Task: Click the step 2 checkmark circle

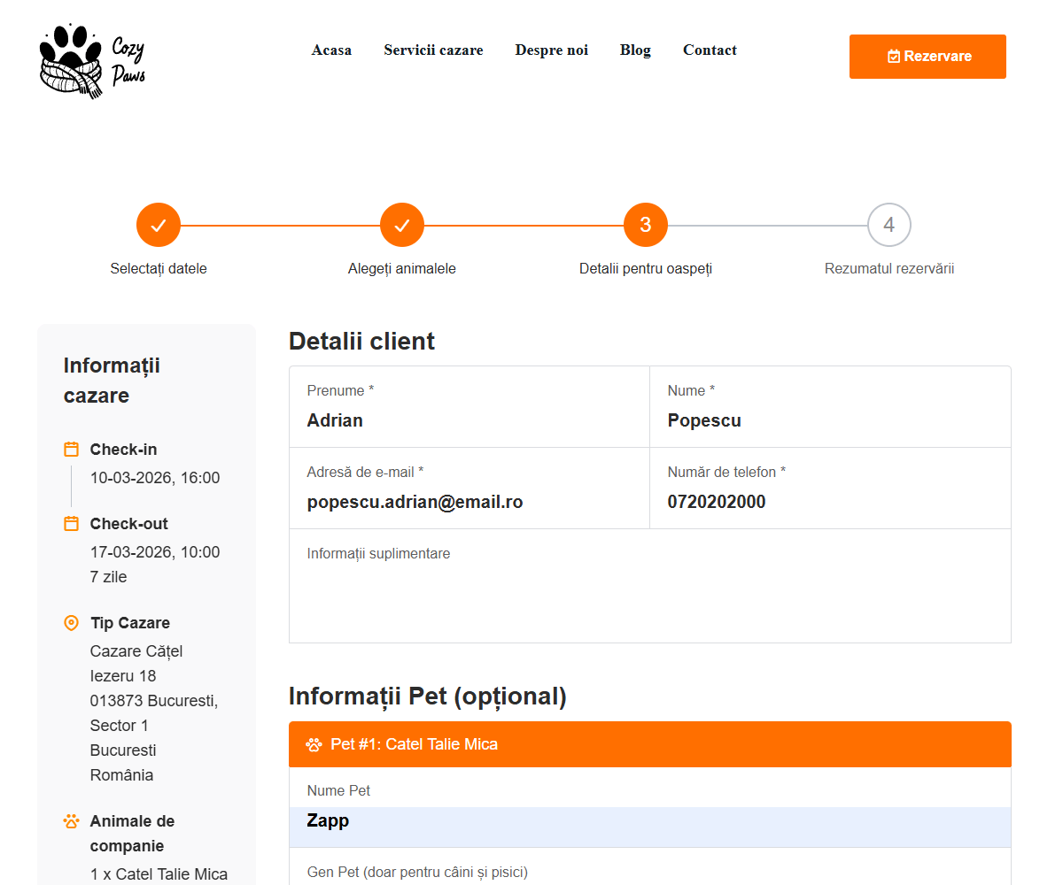Action: point(402,226)
